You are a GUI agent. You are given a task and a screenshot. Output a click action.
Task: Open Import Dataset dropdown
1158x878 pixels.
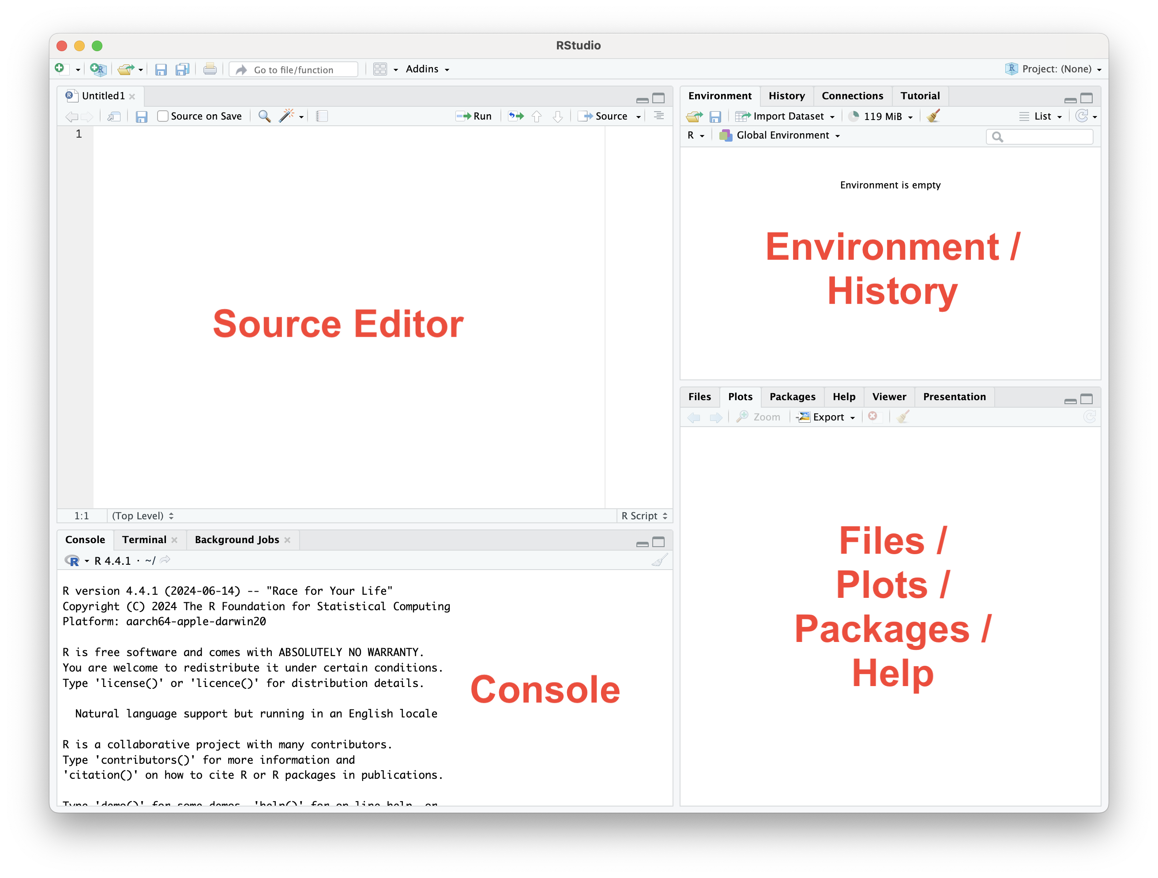785,116
